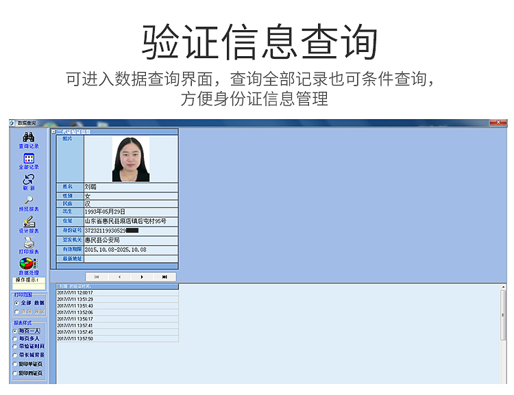Select the 每页一人 report style
514x395 pixels.
15,331
